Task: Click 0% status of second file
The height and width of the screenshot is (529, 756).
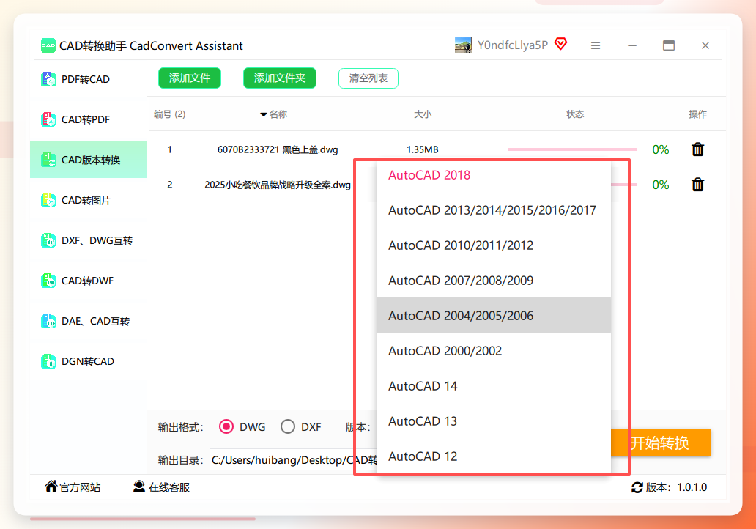Action: point(661,185)
